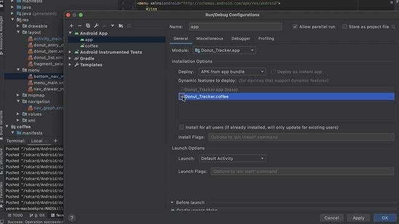
Task: Switch to the Miscellaneous tab
Action: coord(209,39)
